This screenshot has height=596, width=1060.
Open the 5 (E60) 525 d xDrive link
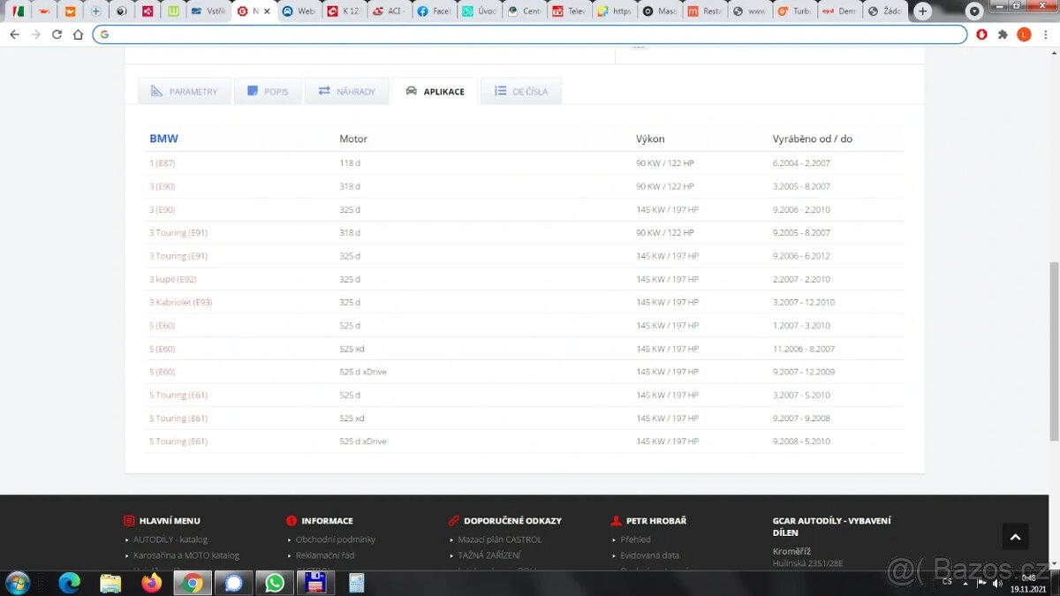click(162, 372)
